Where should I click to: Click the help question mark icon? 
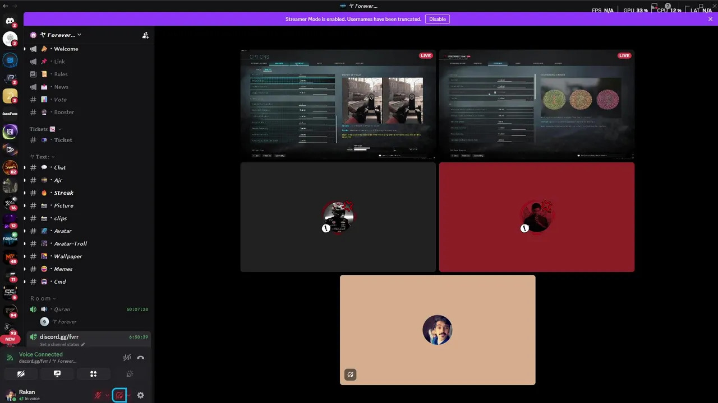(668, 6)
